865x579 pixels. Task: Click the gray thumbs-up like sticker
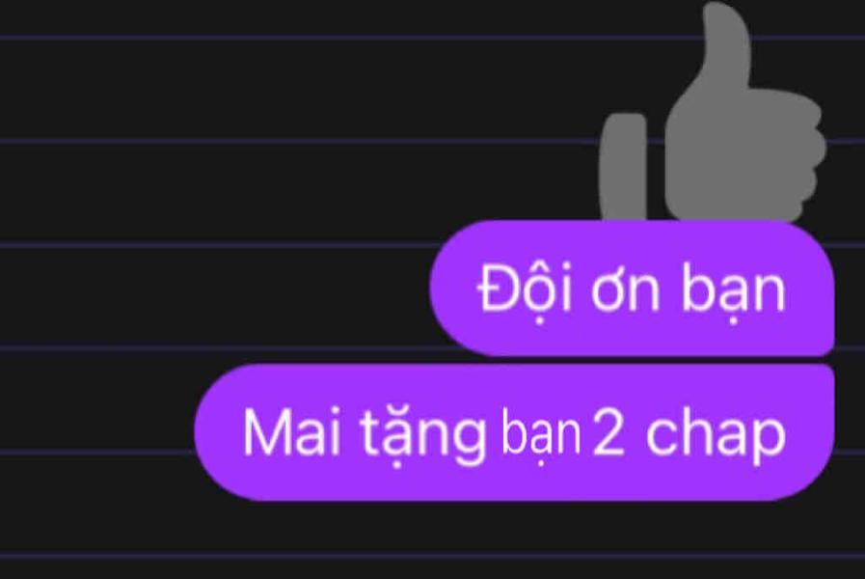713,113
